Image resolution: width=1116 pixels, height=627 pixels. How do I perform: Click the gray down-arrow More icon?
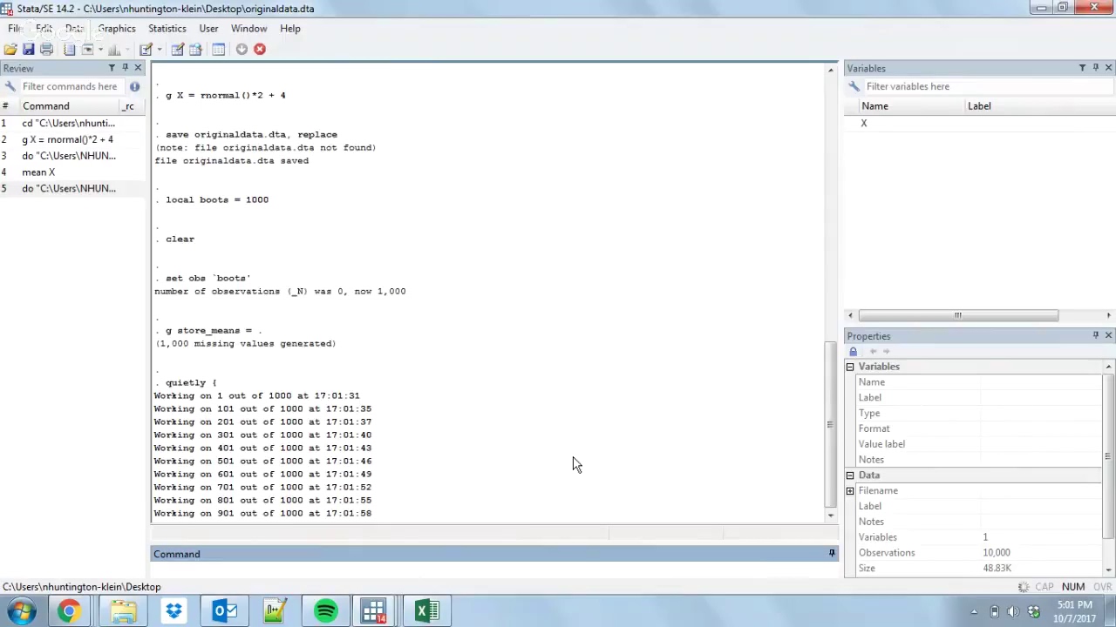242,50
